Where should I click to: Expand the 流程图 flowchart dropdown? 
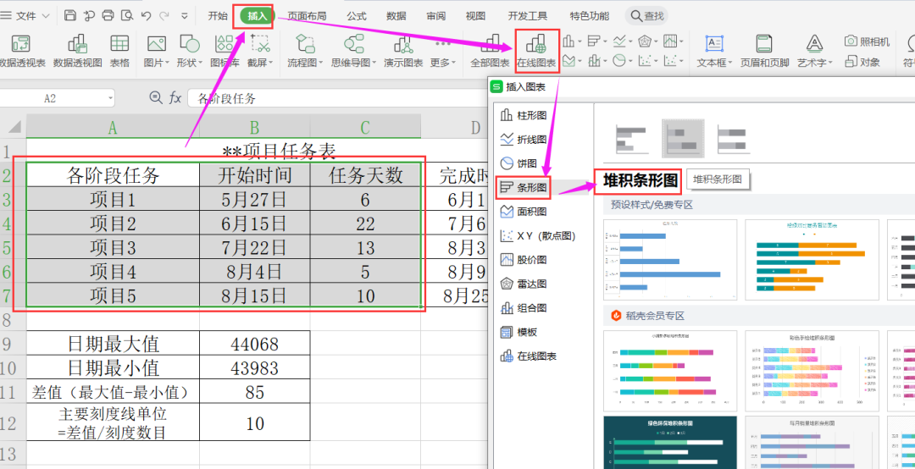[320, 63]
